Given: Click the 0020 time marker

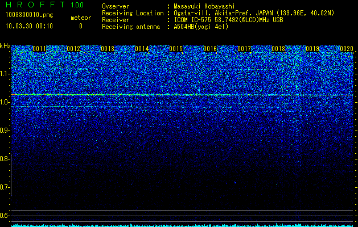Looking at the screenshot, I should pos(347,49).
